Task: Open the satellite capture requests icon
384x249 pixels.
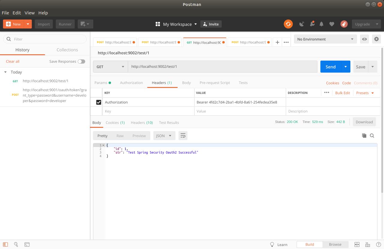Action: 302,24
